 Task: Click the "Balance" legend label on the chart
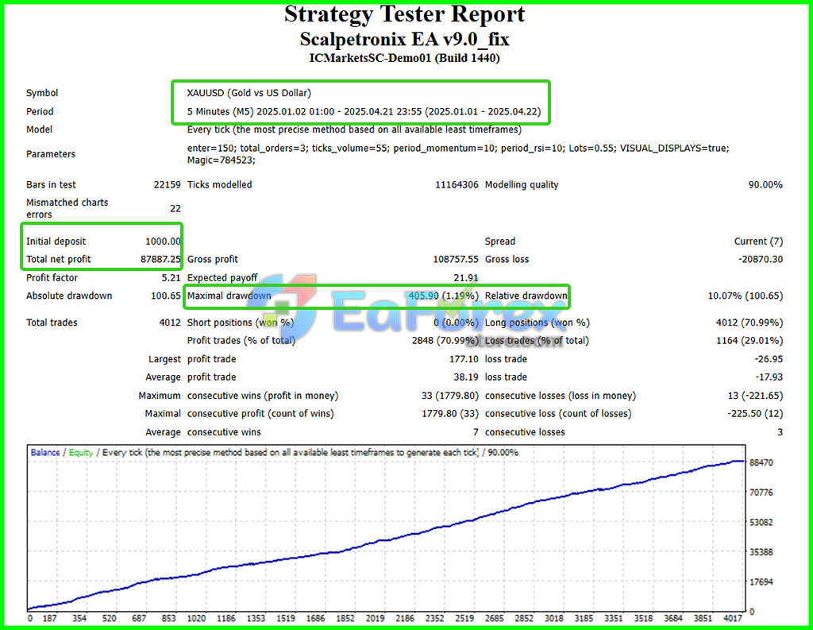pos(45,453)
